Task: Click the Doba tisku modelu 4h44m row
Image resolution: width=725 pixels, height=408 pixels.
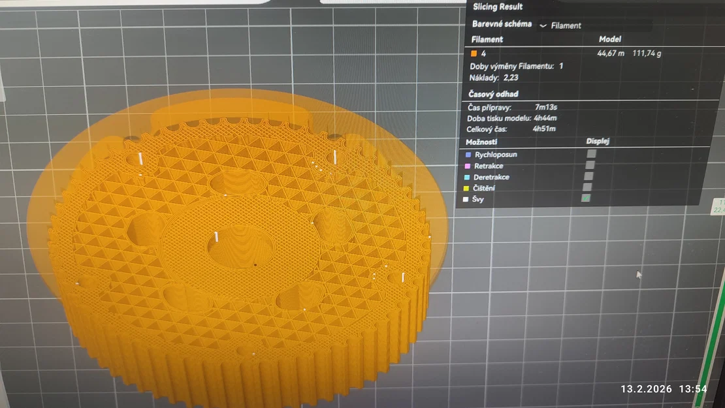Action: (512, 118)
